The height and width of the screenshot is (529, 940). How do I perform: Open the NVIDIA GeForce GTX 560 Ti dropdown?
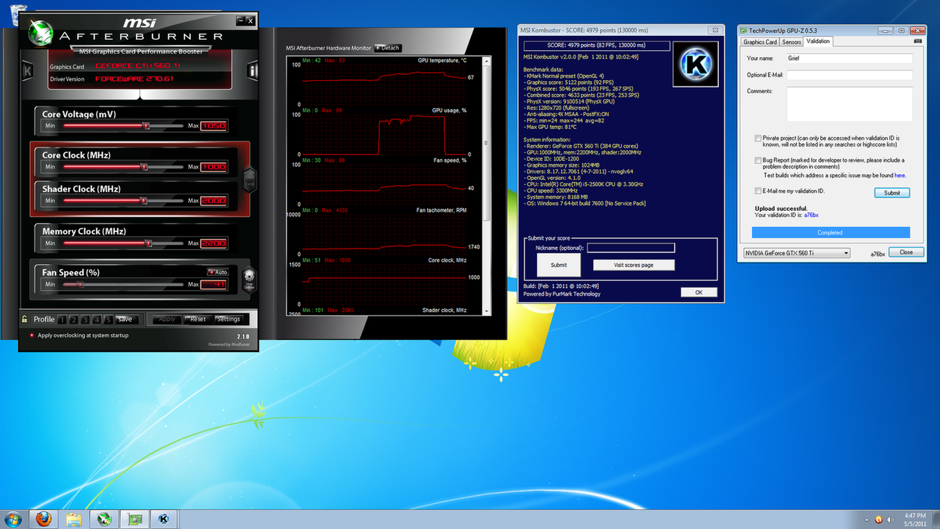pyautogui.click(x=797, y=253)
